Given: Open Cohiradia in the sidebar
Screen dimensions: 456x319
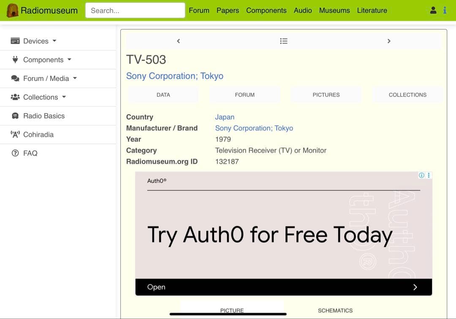Looking at the screenshot, I should click(x=38, y=135).
